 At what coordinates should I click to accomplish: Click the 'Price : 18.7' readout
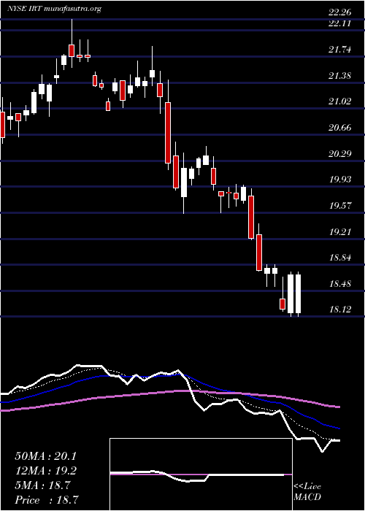point(47,500)
